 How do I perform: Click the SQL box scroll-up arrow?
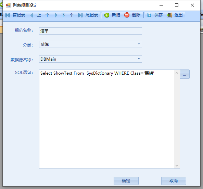coord(177,73)
